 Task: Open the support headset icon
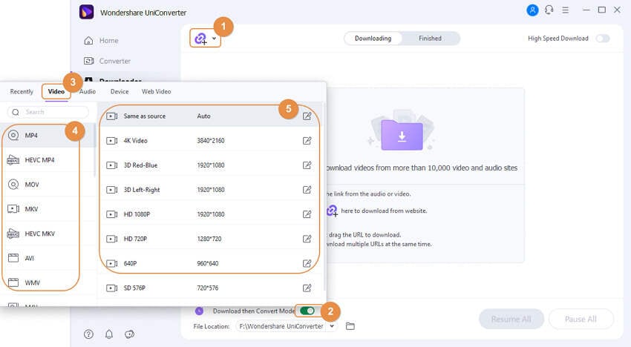549,10
